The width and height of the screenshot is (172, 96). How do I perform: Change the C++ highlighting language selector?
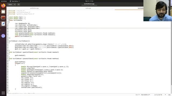pos(137,95)
